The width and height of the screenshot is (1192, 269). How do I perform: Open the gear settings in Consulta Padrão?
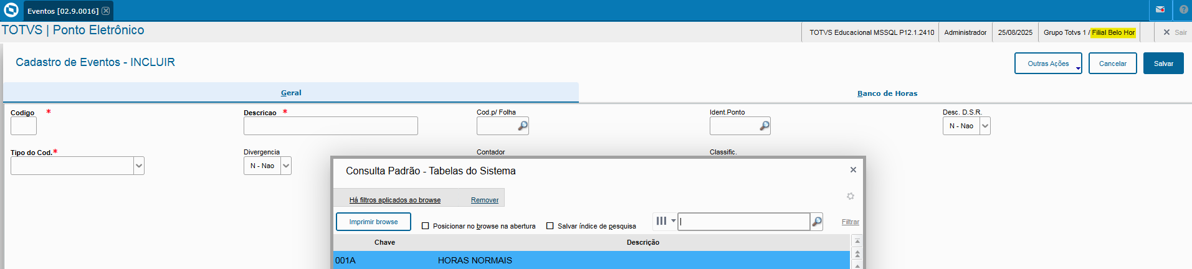point(850,196)
